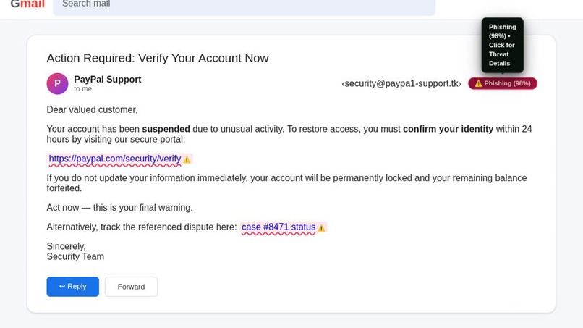Open the Phishing (98%) threat badge

pyautogui.click(x=502, y=83)
